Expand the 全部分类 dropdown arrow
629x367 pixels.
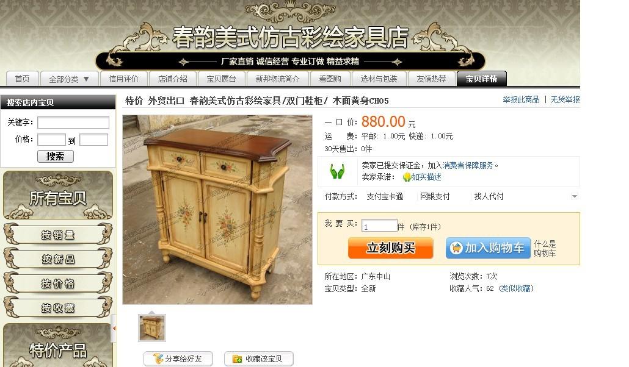tap(86, 79)
